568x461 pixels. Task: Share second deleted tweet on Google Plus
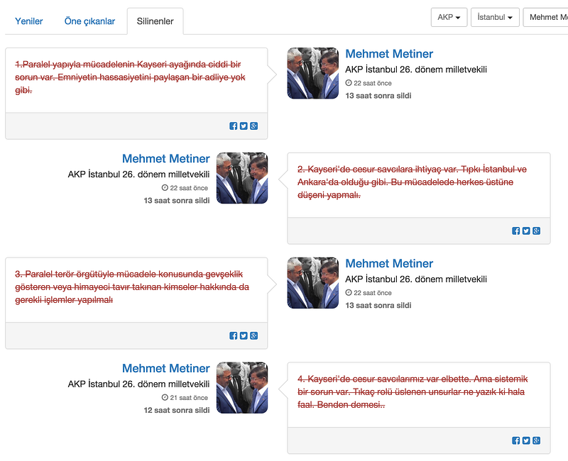[537, 231]
